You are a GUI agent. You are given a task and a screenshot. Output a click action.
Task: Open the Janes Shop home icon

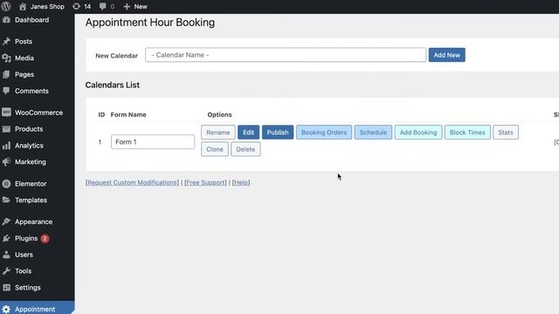pos(23,6)
